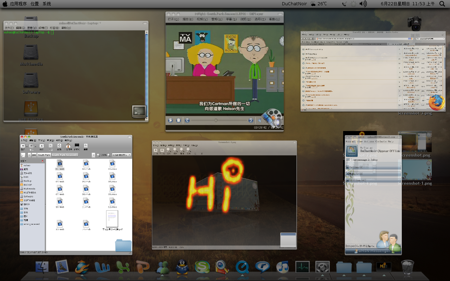
Task: Click Search icon in file browser toolbar
Action: tap(86, 145)
